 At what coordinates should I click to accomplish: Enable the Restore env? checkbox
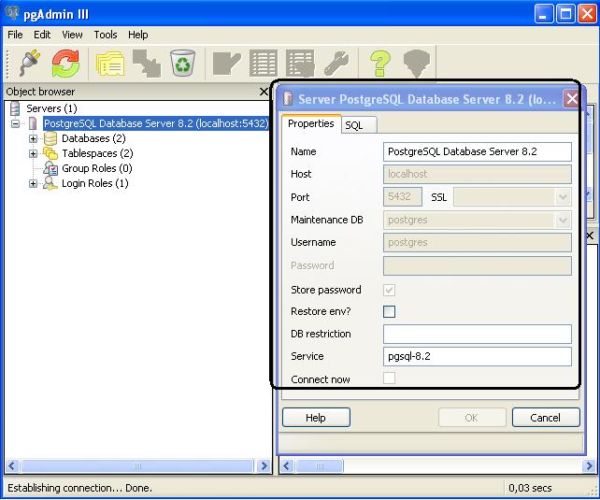click(389, 311)
